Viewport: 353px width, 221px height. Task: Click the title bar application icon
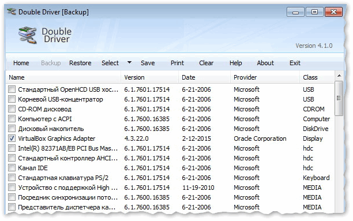(x=12, y=12)
